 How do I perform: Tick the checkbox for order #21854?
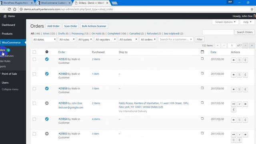[34, 119]
